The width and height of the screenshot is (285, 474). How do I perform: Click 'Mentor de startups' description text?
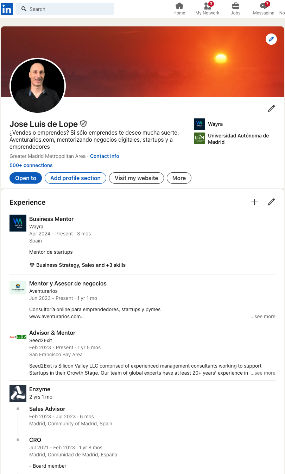[51, 252]
